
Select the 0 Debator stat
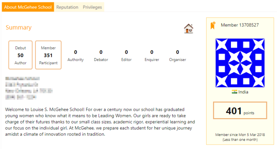pos(101,56)
